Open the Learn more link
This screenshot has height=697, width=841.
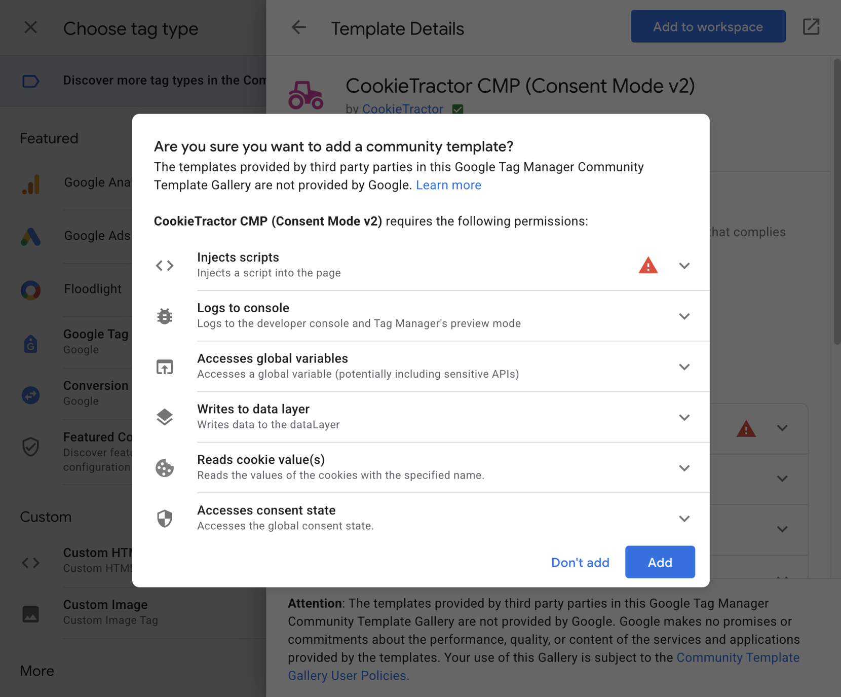pos(448,185)
